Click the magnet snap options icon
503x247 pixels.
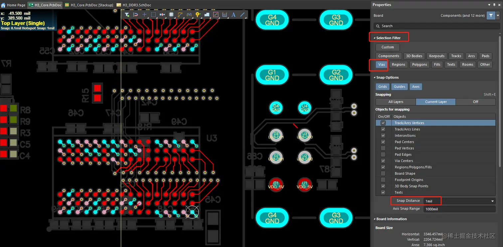[x=135, y=15]
